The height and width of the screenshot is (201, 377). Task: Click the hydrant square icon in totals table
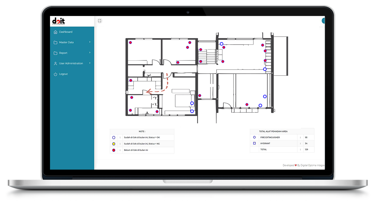click(254, 143)
